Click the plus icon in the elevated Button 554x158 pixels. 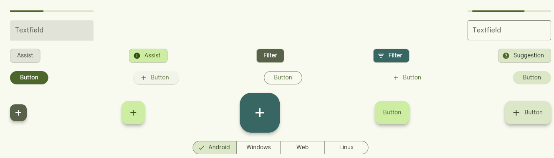tap(144, 78)
